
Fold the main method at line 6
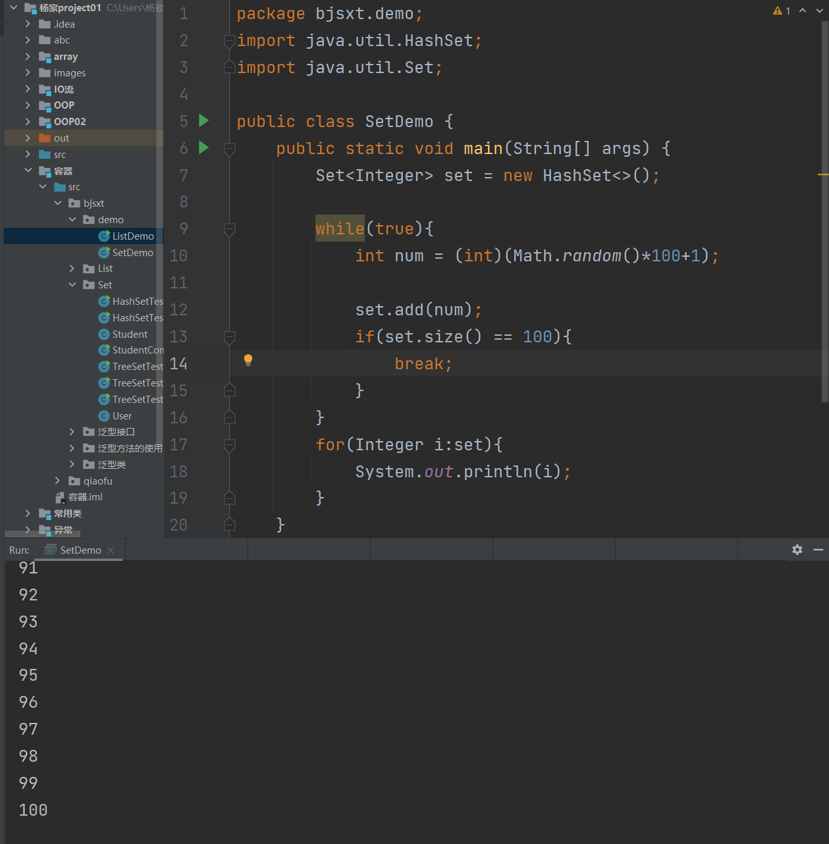coord(230,149)
